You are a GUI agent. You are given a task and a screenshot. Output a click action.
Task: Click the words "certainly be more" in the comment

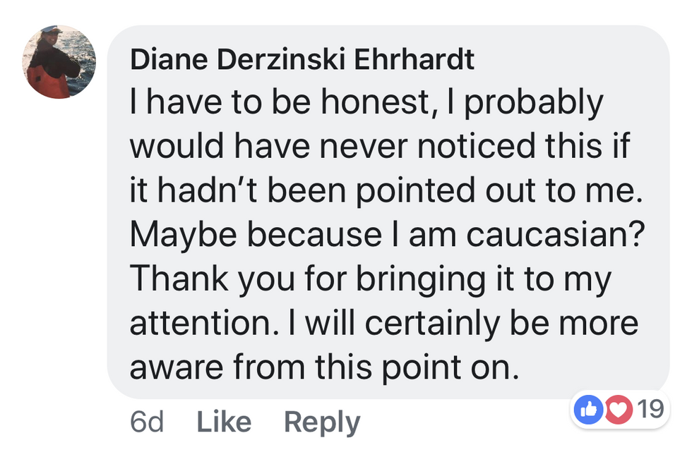[501, 324]
